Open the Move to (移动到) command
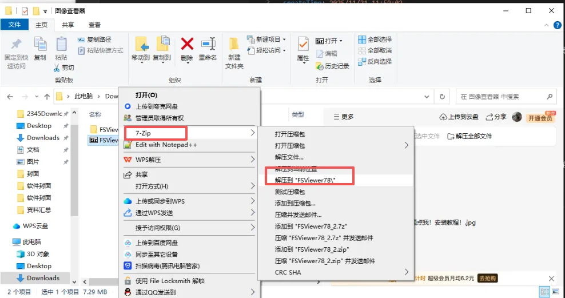565x298 pixels. click(x=141, y=50)
